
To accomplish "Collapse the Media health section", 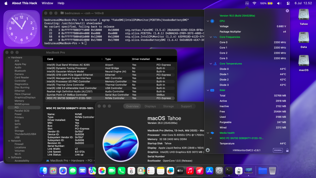I will [208, 133].
